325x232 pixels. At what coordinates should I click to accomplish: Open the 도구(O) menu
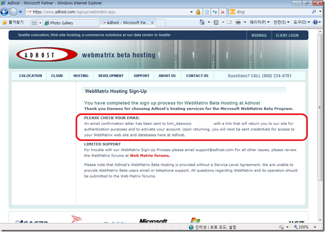pyautogui.click(x=301, y=22)
